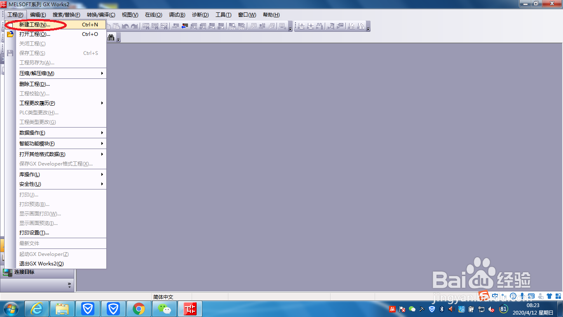The width and height of the screenshot is (563, 317).
Task: Expand the 安全性 submenu
Action: (x=61, y=184)
